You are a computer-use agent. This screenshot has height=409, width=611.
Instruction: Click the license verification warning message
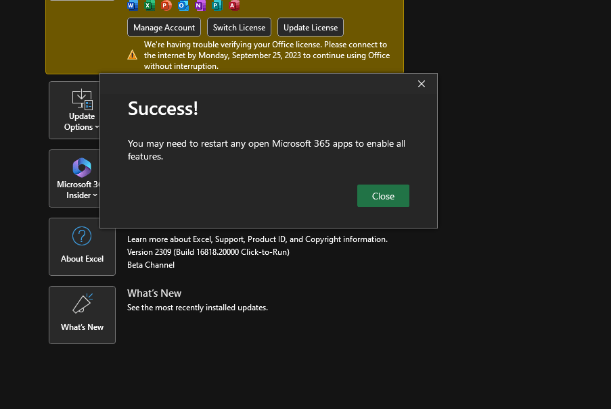coord(267,55)
